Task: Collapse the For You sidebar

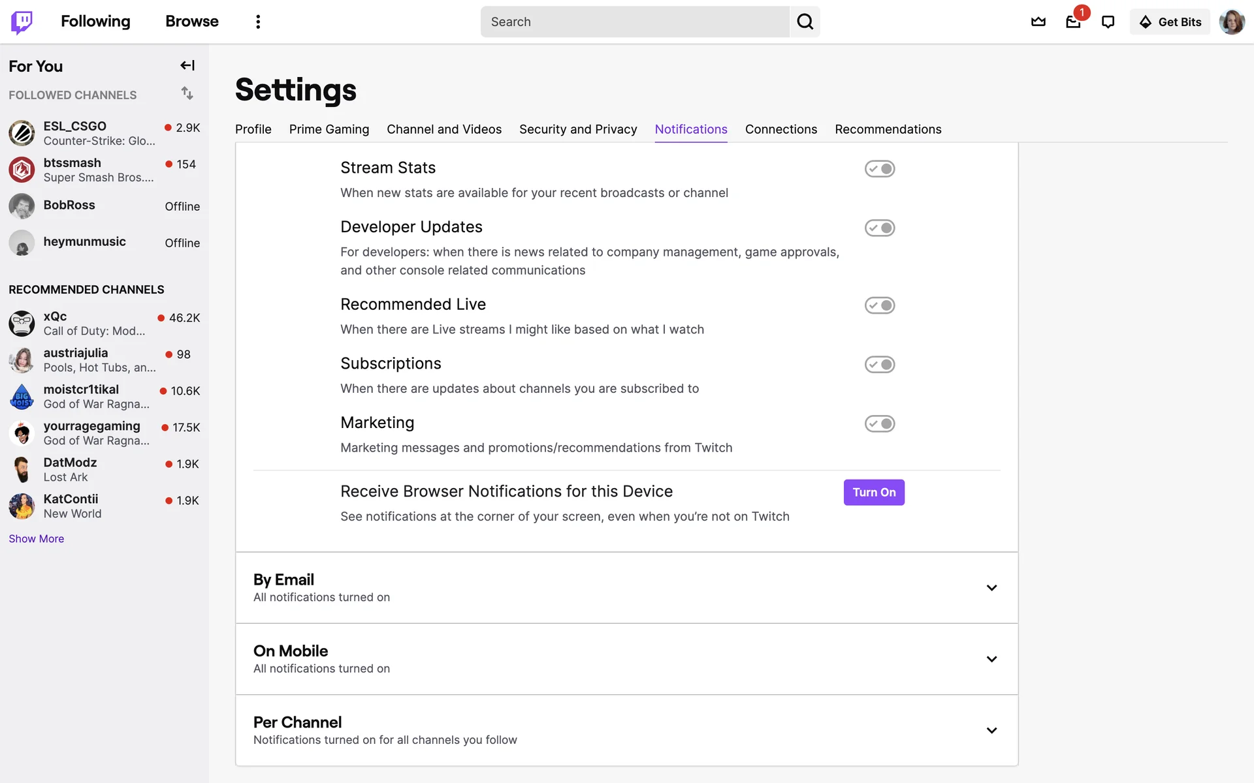Action: pyautogui.click(x=187, y=65)
